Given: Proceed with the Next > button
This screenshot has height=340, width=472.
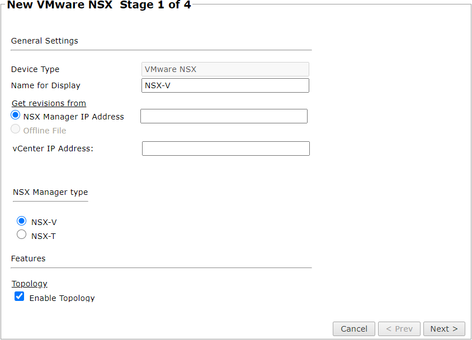Looking at the screenshot, I should 444,329.
